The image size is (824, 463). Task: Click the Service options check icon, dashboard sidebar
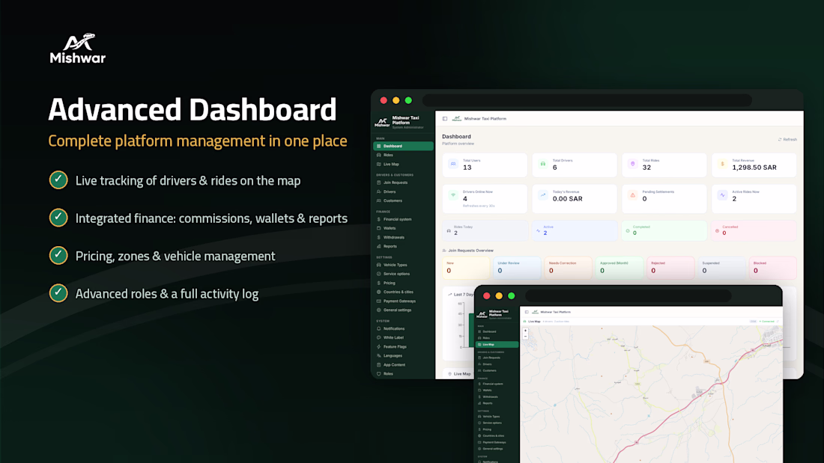379,274
